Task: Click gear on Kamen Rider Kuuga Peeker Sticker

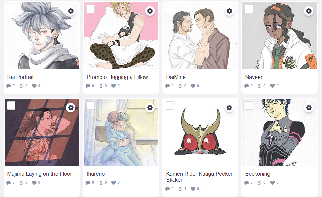Action: pyautogui.click(x=229, y=108)
